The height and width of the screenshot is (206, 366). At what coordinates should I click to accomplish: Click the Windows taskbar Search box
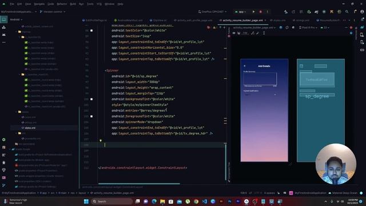pyautogui.click(x=112, y=201)
